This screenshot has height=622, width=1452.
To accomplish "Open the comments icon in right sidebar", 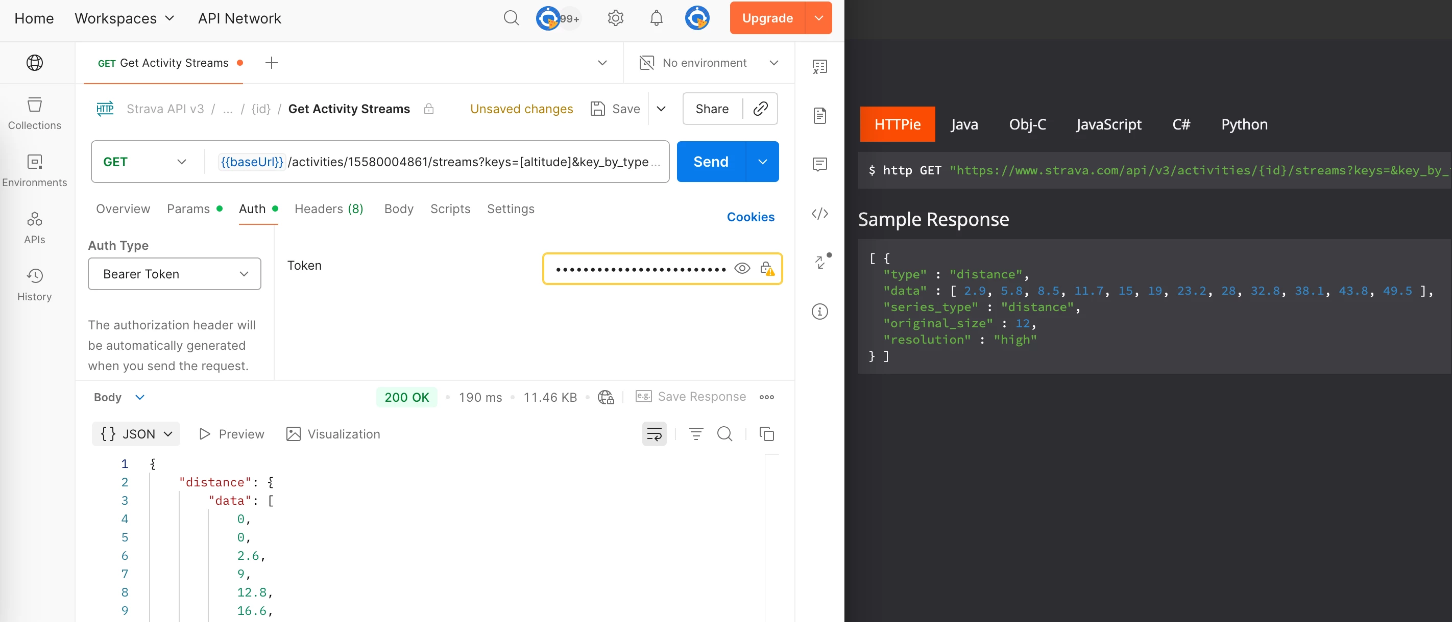I will 819,164.
